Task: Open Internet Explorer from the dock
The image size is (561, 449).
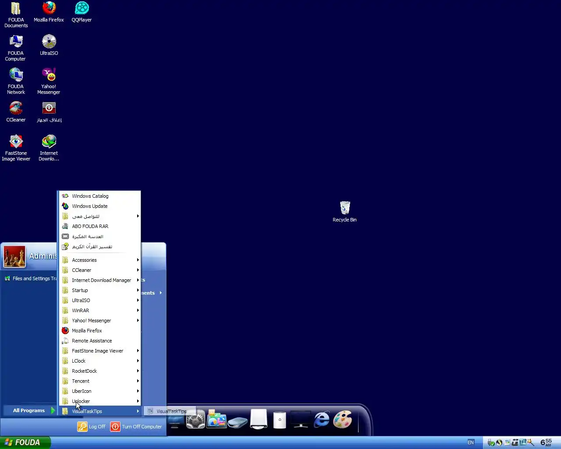Action: click(x=322, y=420)
